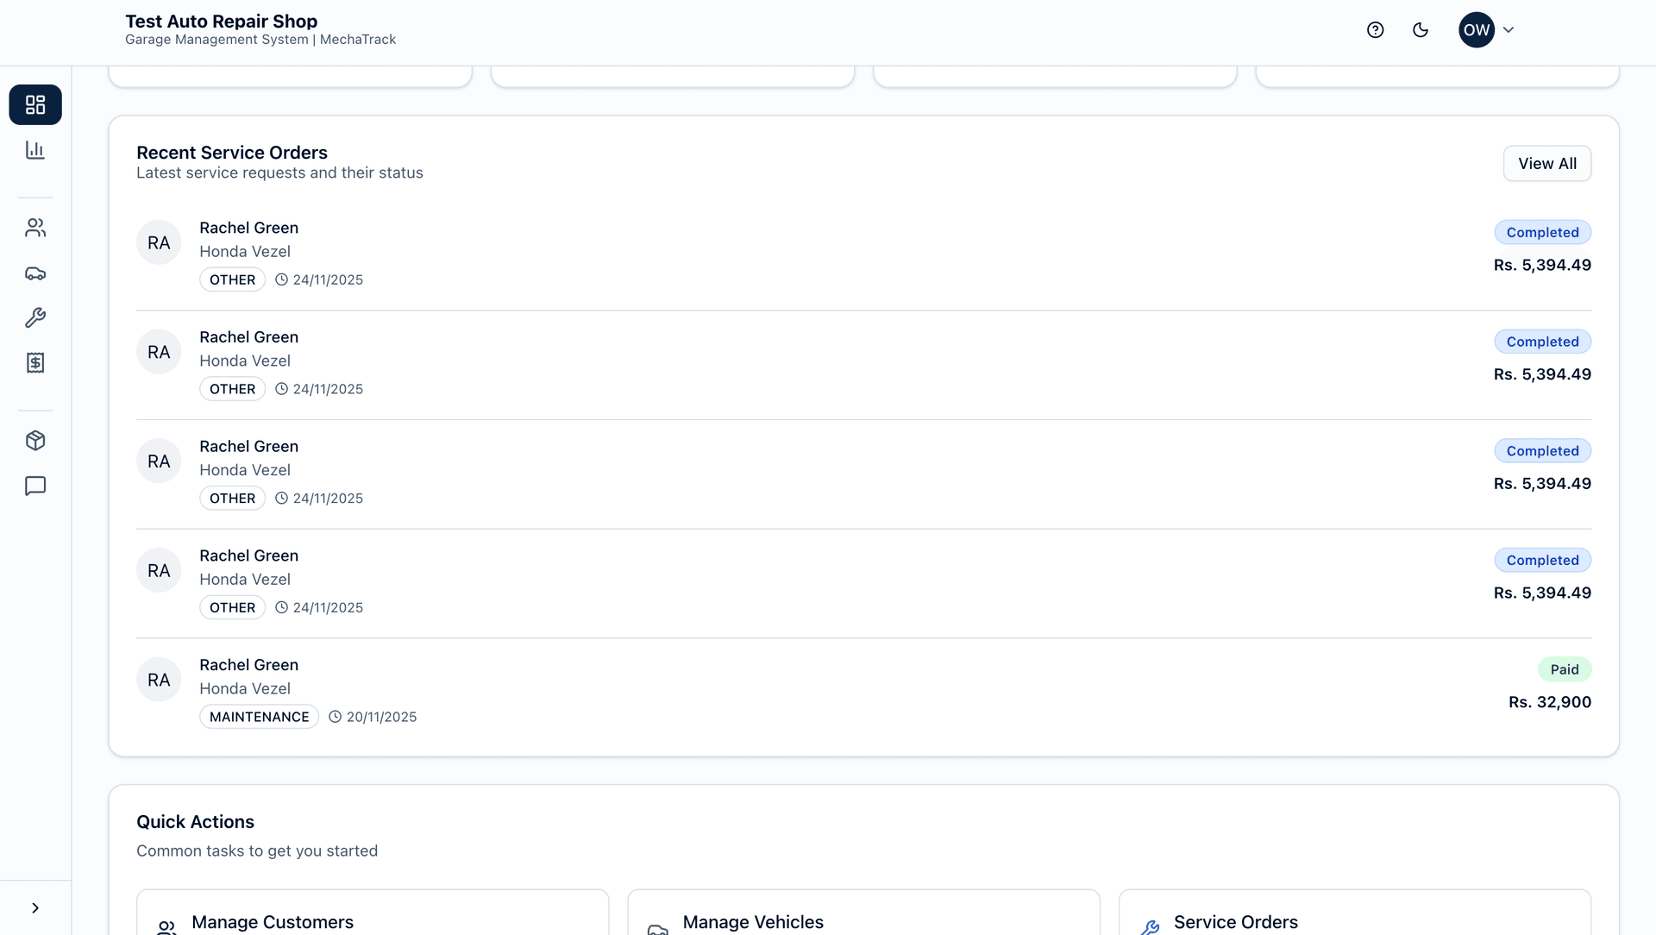Viewport: 1656px width, 935px height.
Task: Open Messages with the chat bubble icon
Action: (x=34, y=486)
